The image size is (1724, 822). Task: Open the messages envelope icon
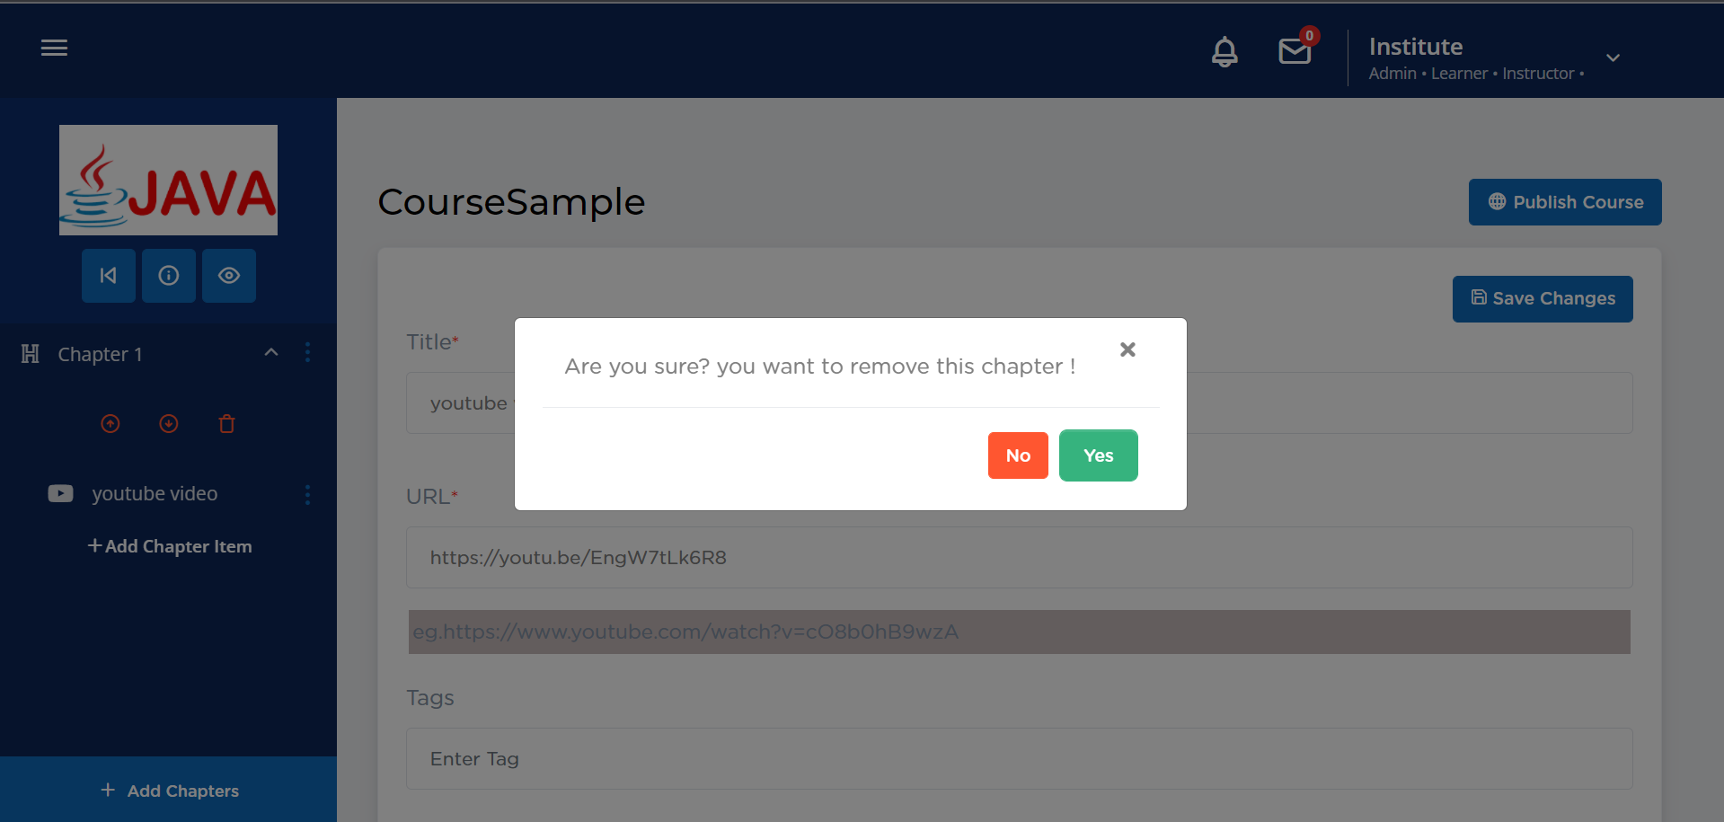[x=1295, y=52]
